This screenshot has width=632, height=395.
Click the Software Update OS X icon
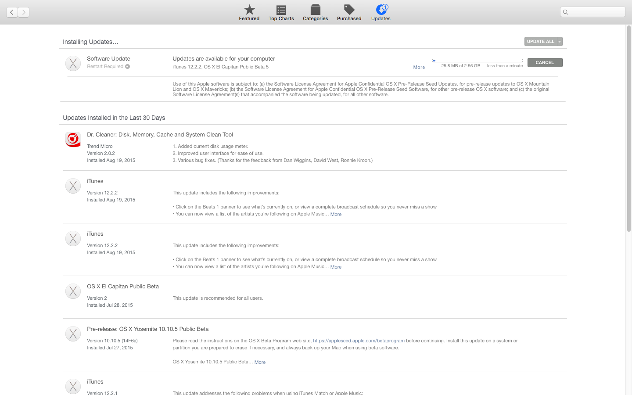pos(73,63)
